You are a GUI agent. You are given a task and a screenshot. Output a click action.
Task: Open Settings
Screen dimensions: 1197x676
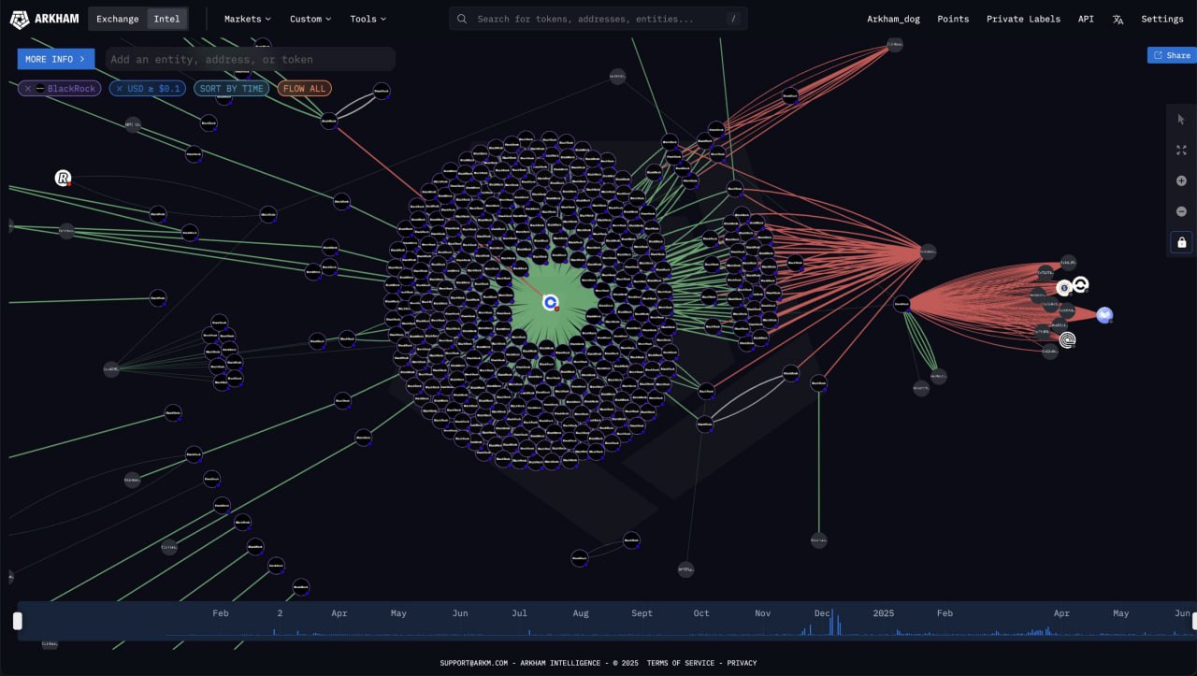point(1162,19)
